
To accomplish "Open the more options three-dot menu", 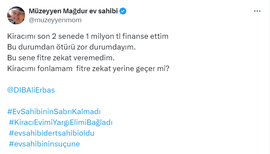I will click(x=257, y=11).
